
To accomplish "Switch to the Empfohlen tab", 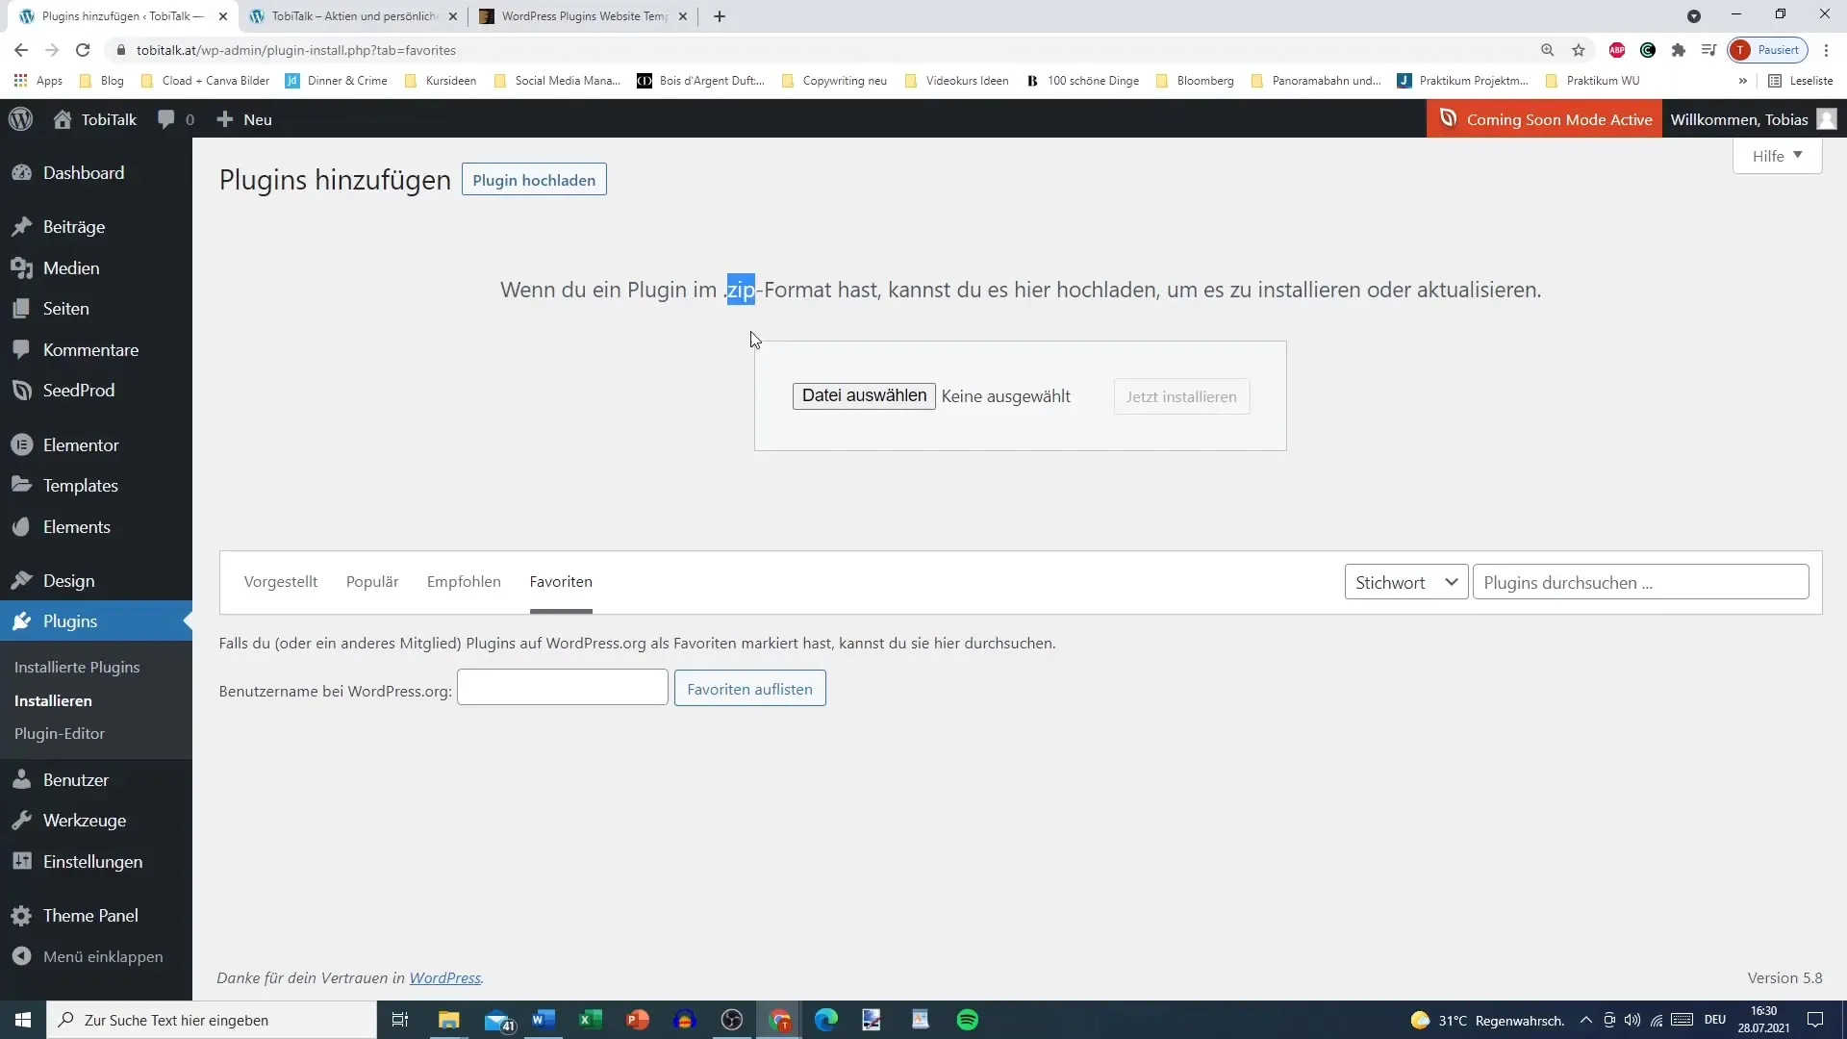I will pos(465,582).
